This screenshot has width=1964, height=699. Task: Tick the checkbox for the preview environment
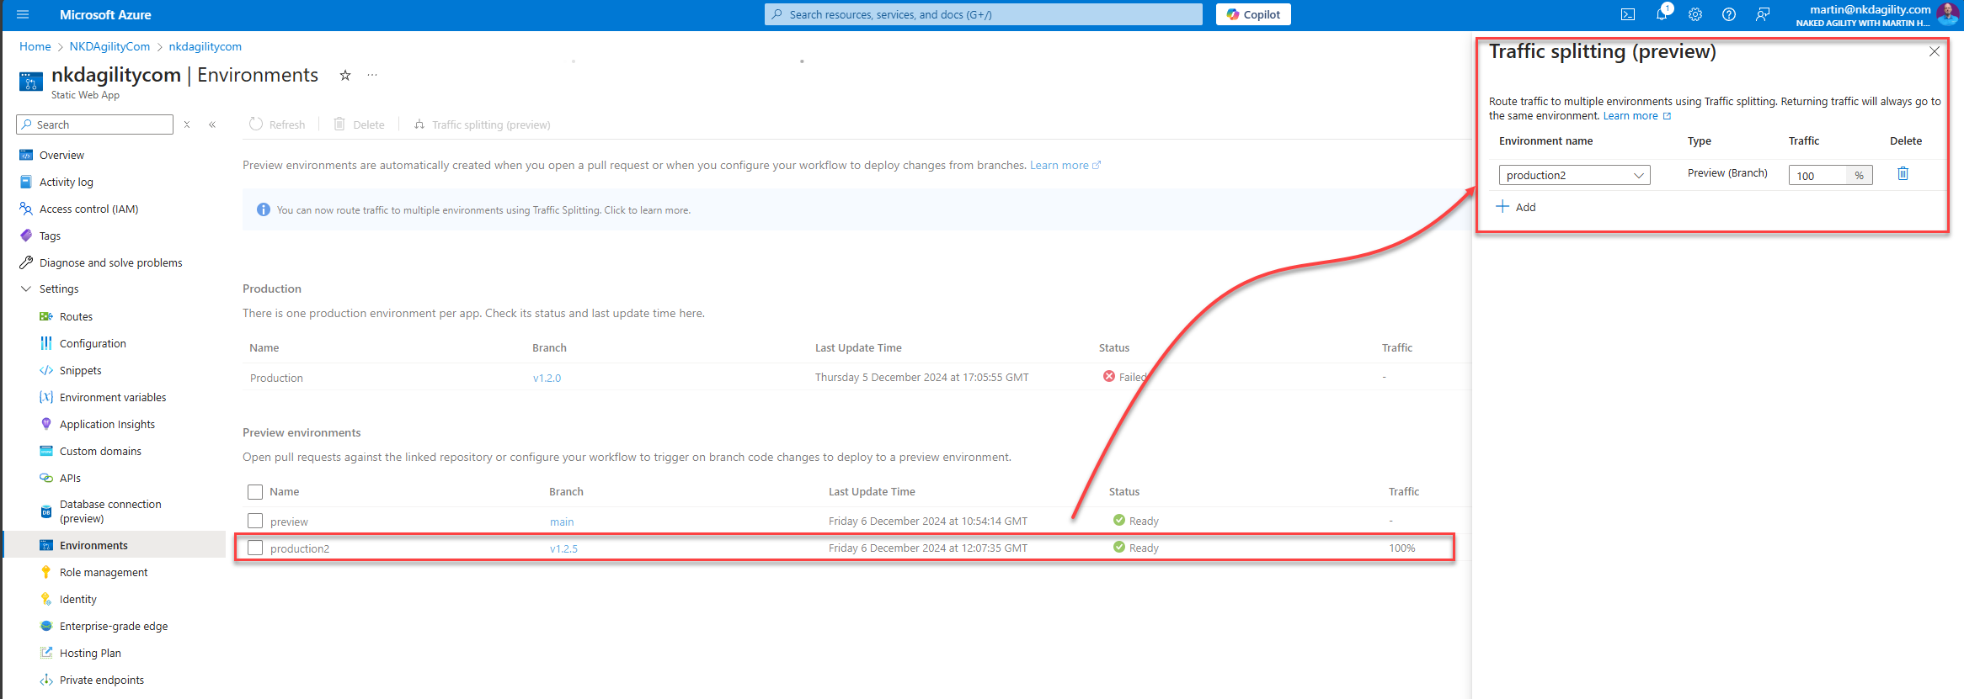click(255, 521)
